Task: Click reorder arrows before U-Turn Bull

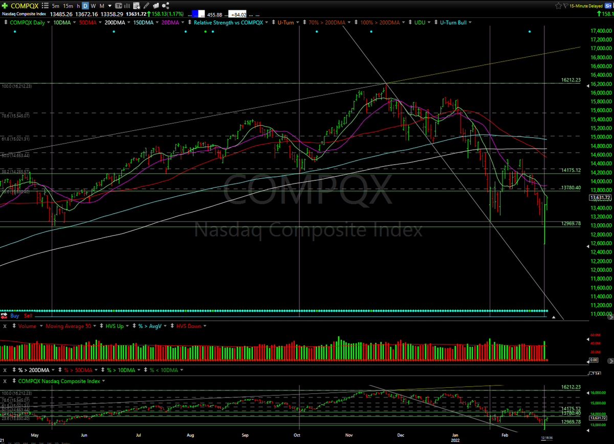Action: pos(436,22)
